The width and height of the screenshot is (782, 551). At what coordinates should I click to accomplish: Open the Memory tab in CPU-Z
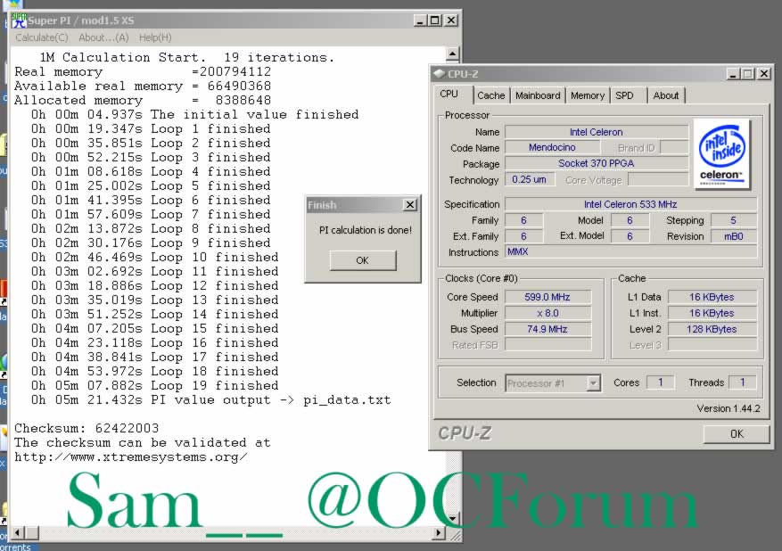pyautogui.click(x=587, y=95)
